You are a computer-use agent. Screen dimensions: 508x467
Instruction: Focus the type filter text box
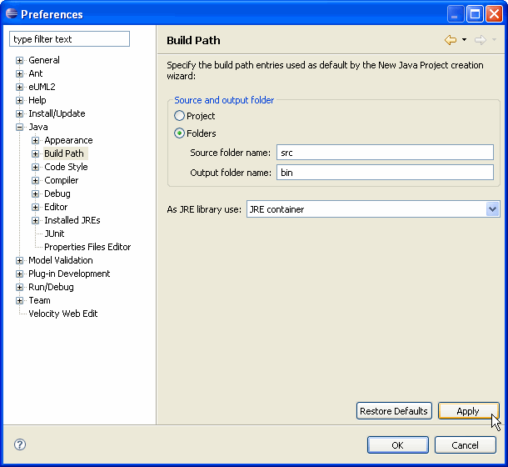click(x=69, y=39)
